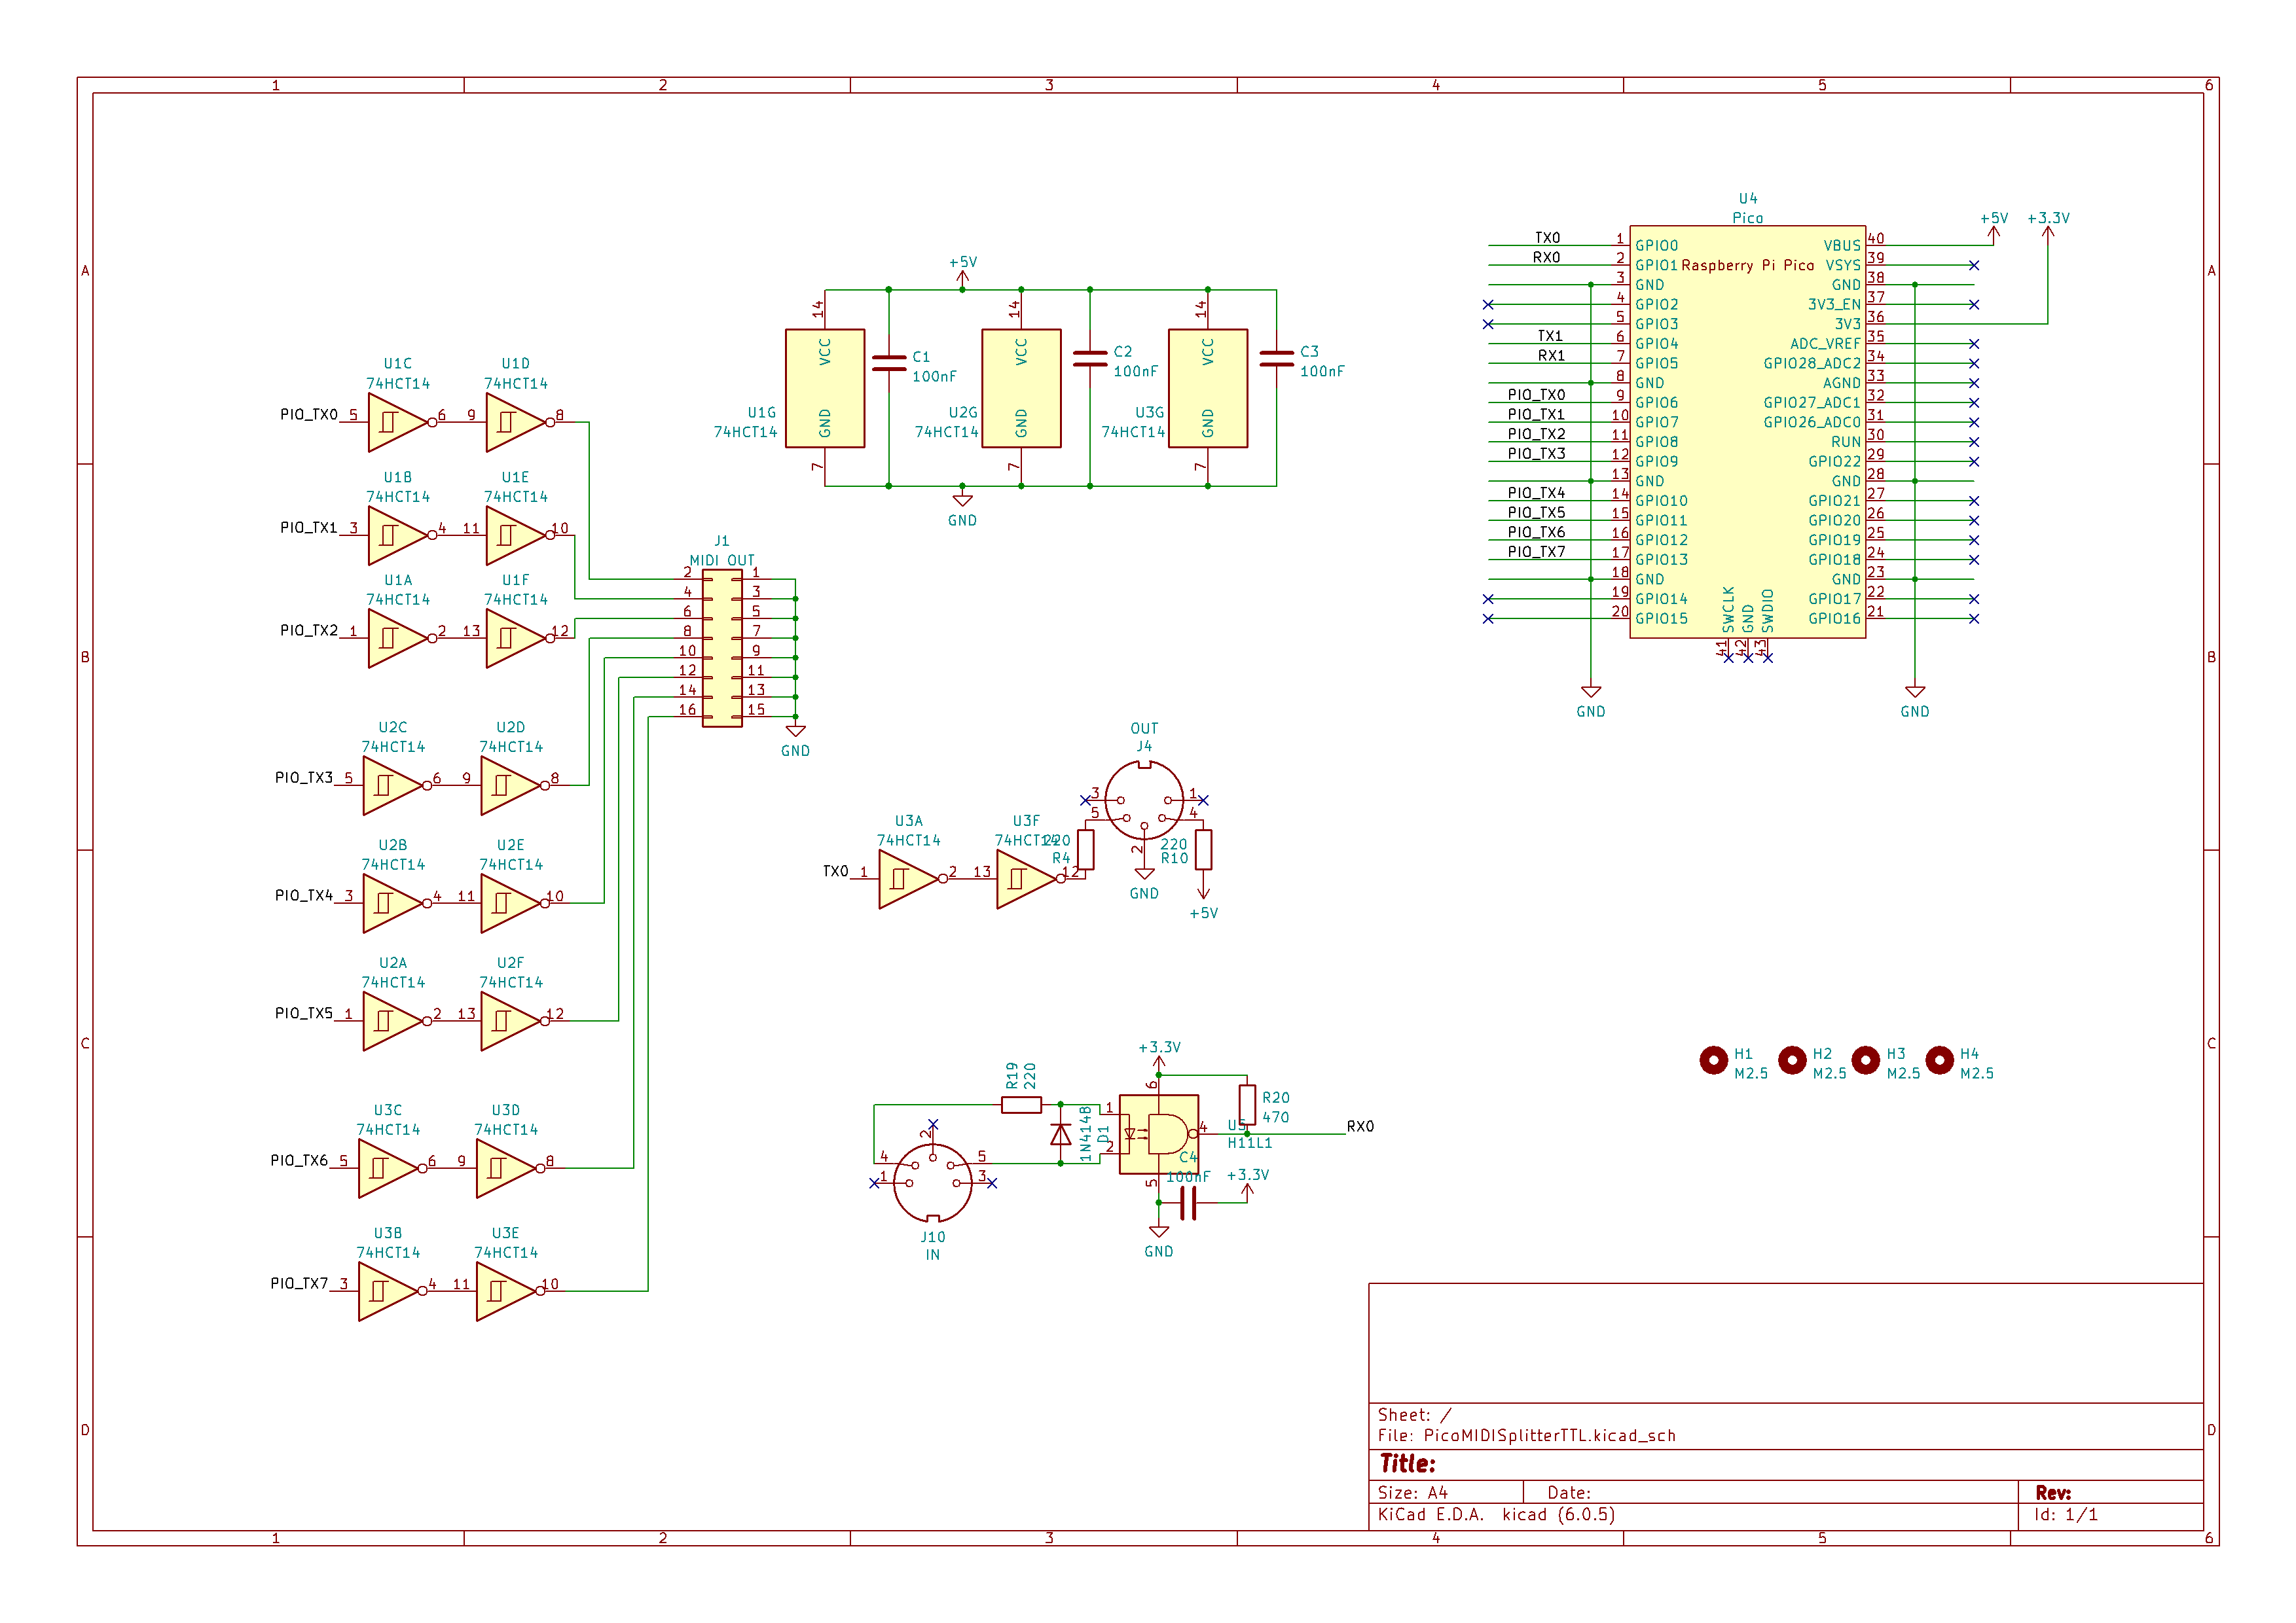The width and height of the screenshot is (2296, 1623).
Task: Click capacitor C1 100nF symbol
Action: point(889,364)
